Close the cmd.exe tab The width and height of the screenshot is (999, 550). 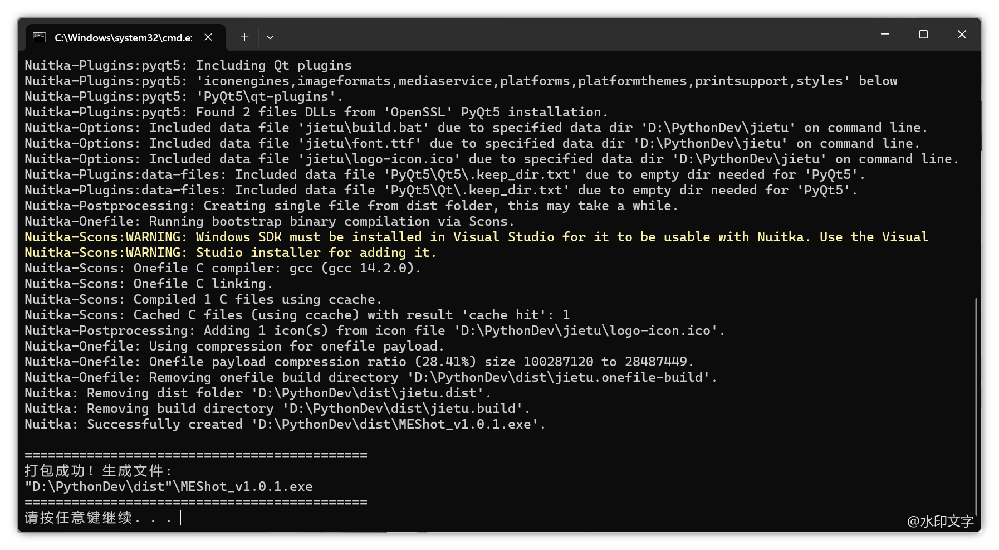[208, 37]
